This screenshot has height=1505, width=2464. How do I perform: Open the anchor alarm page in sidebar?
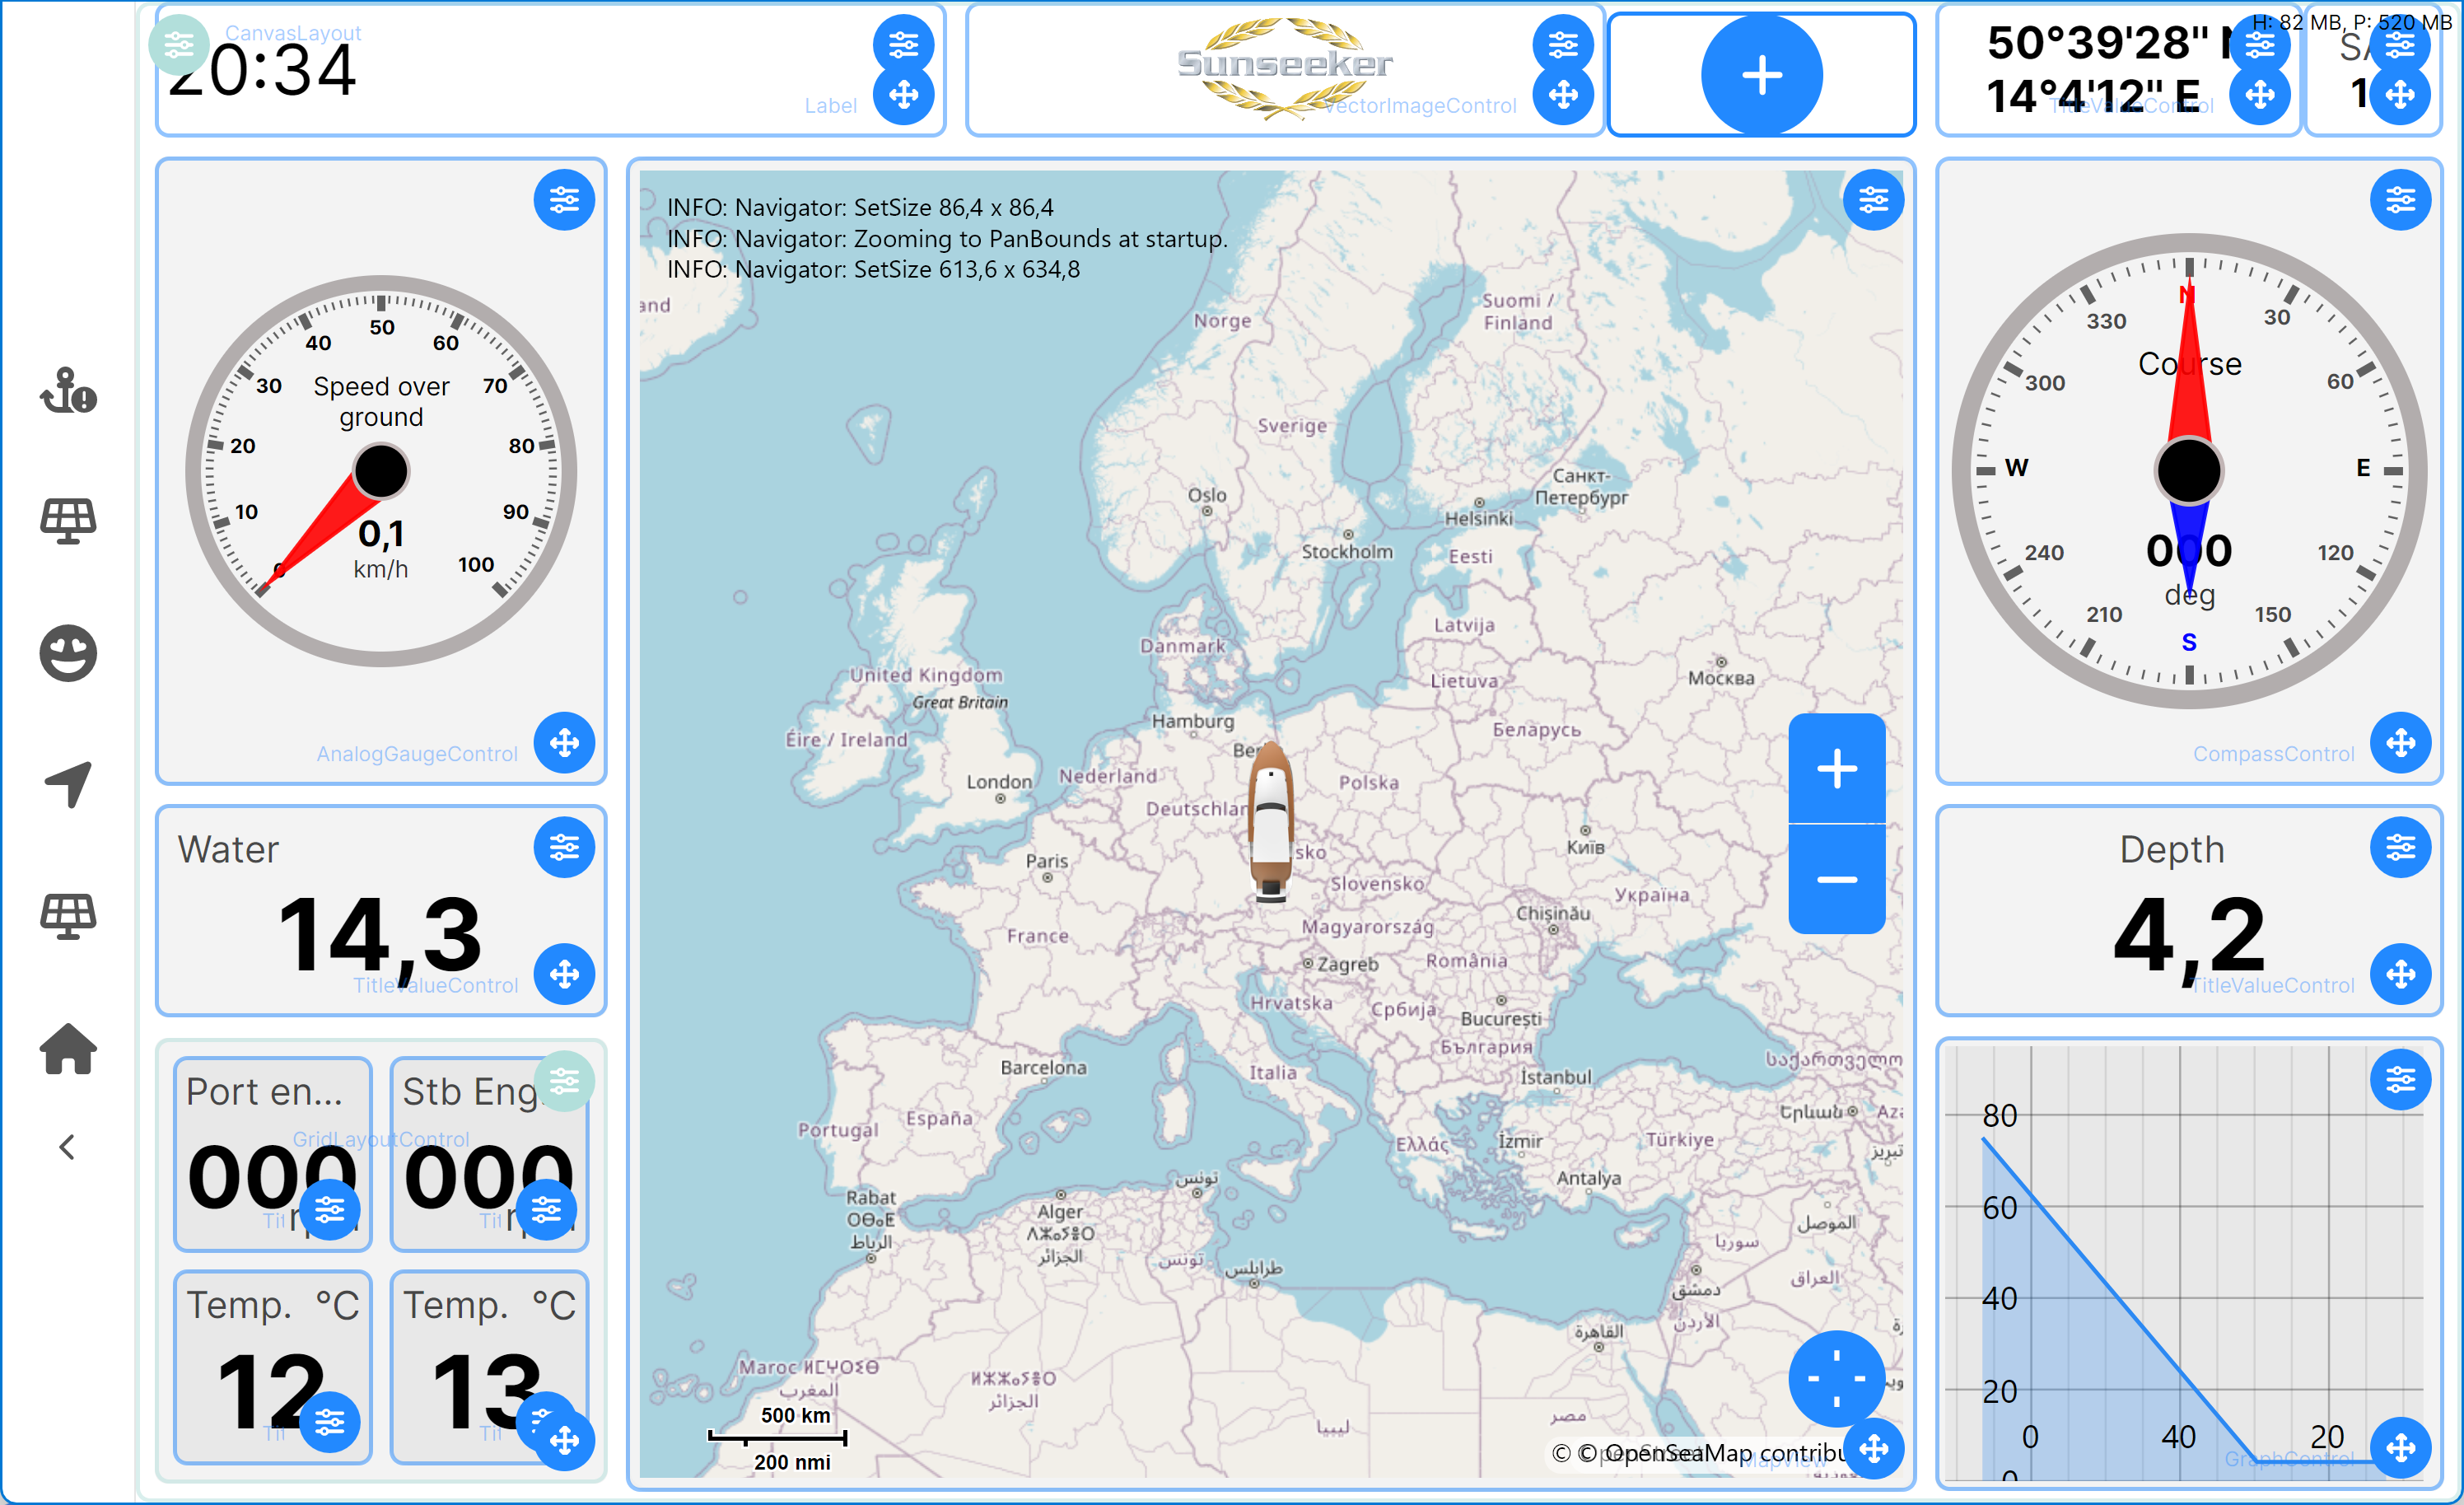(x=68, y=391)
